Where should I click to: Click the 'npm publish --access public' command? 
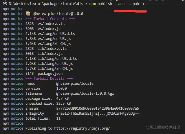pyautogui.click(x=117, y=4)
